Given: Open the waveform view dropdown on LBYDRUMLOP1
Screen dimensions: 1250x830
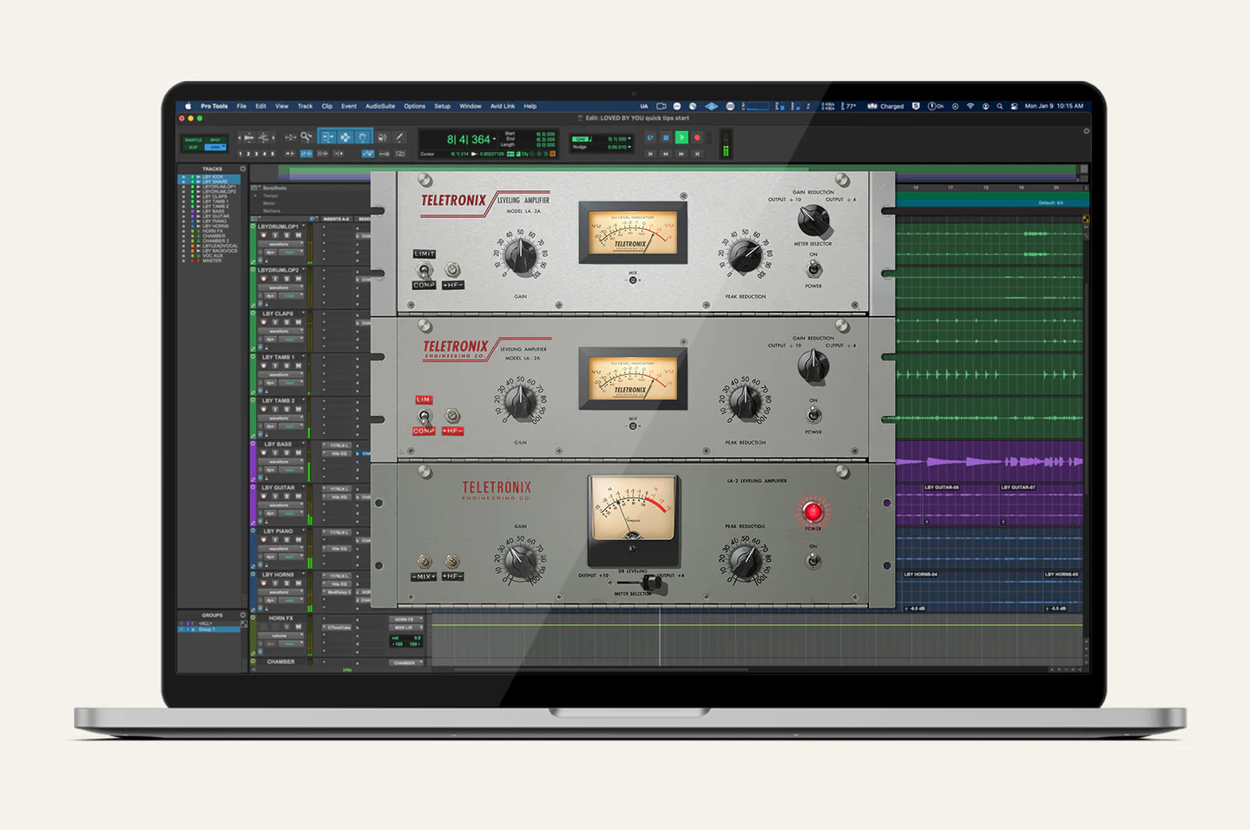Looking at the screenshot, I should (280, 244).
